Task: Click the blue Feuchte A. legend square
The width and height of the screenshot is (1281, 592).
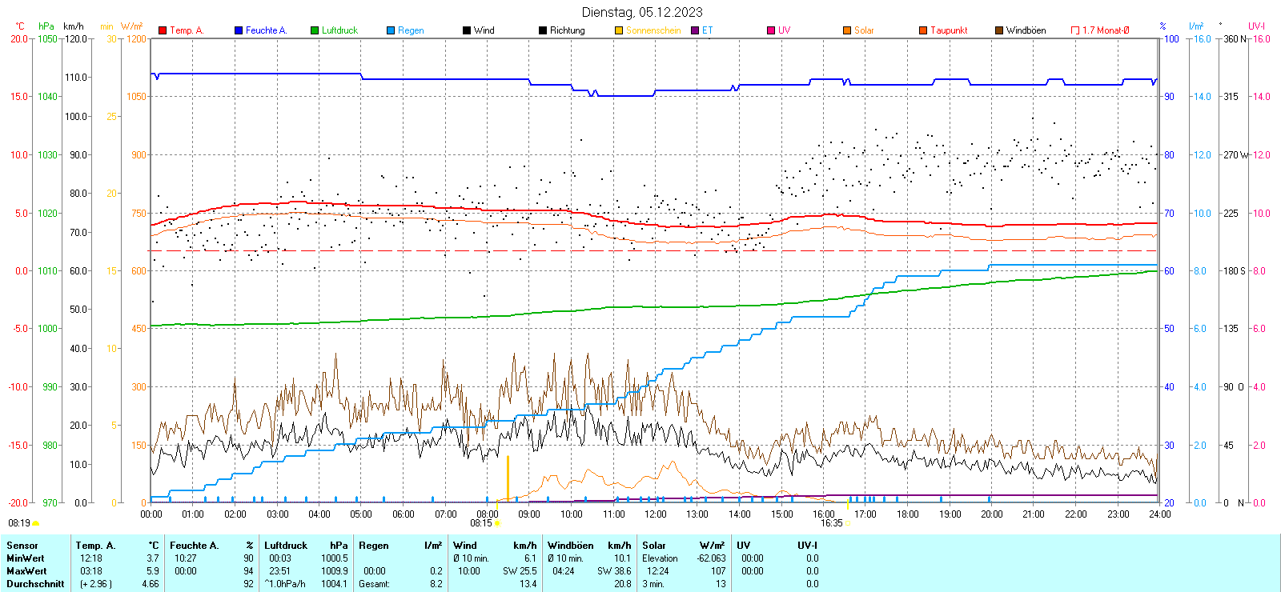Action: pyautogui.click(x=239, y=30)
